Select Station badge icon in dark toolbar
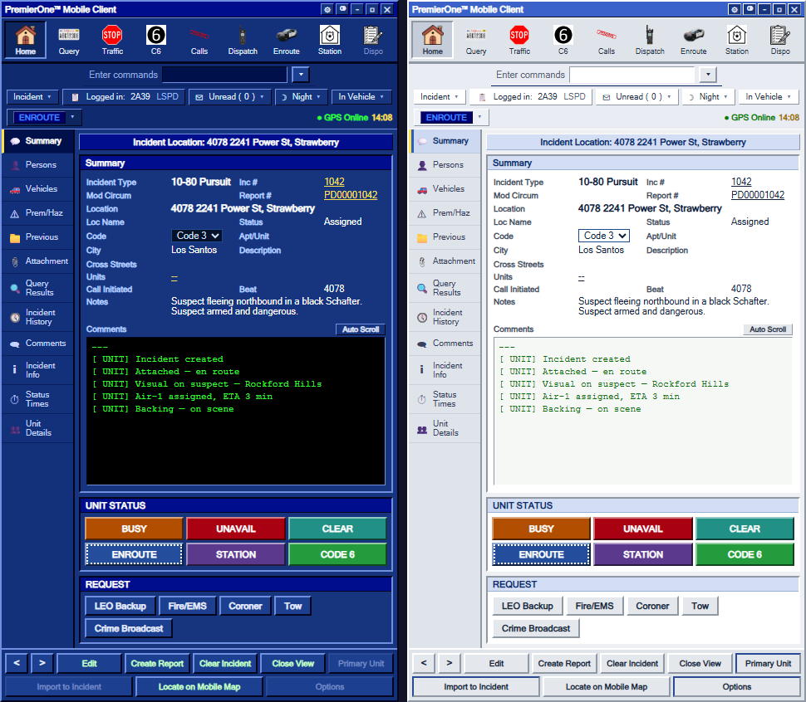This screenshot has width=806, height=702. click(330, 40)
